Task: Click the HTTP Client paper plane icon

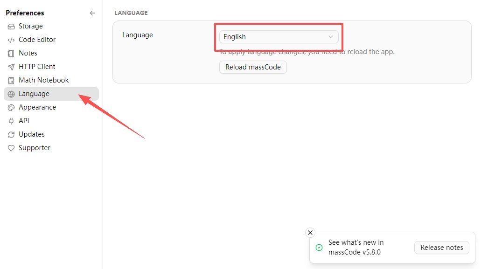Action: coord(11,67)
